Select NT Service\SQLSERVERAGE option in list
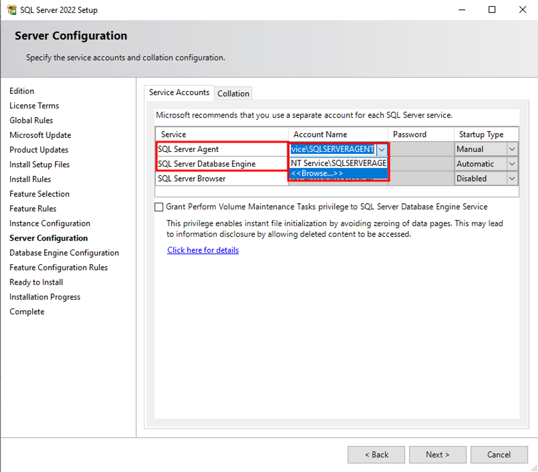This screenshot has height=472, width=538. (x=338, y=163)
